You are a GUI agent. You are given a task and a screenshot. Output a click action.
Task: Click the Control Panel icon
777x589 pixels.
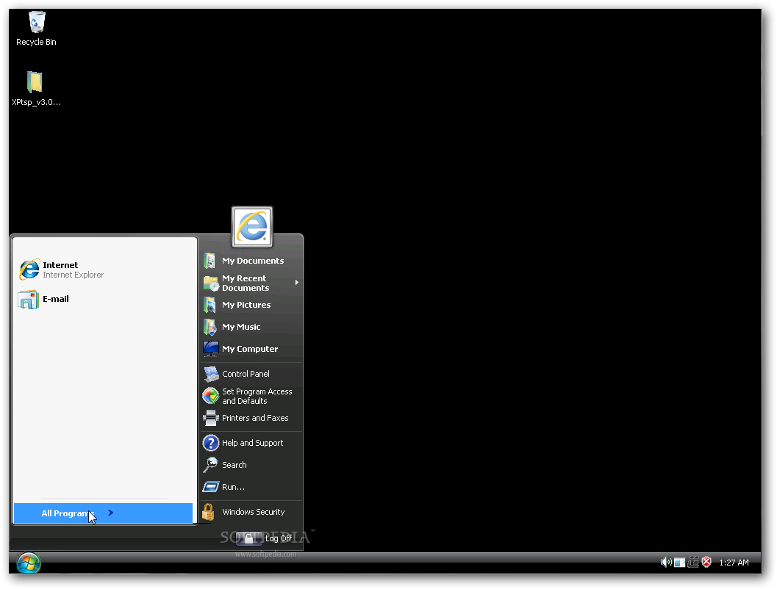[x=211, y=374]
